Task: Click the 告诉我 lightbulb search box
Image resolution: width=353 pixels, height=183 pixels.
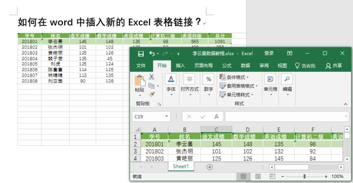Action: [305, 66]
